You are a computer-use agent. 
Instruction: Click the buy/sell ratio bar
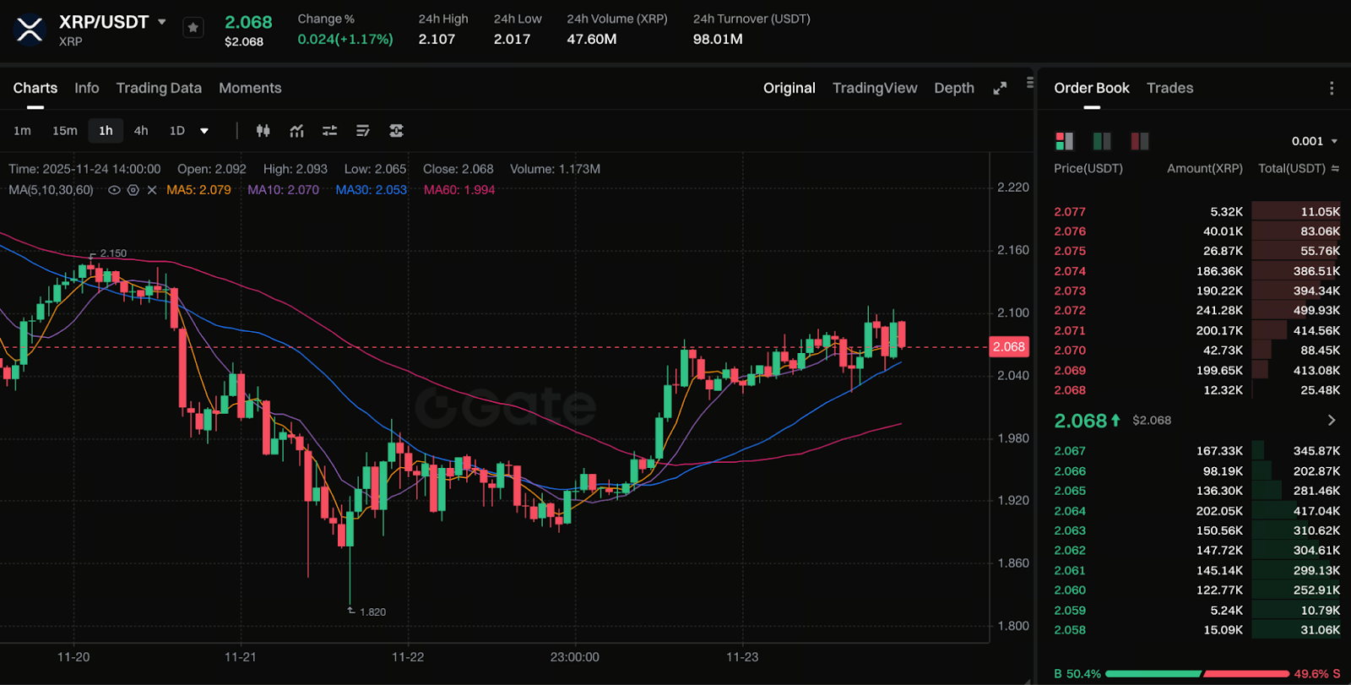1196,674
